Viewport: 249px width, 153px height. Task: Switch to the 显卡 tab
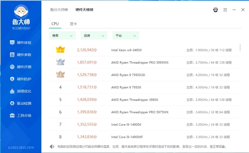pos(73,24)
